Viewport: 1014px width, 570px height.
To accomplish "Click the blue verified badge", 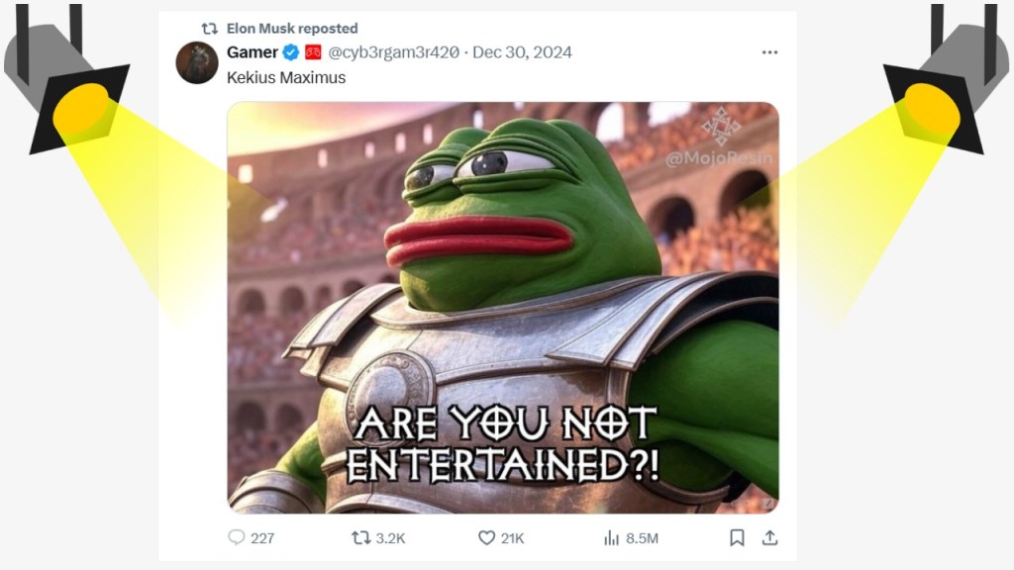I will pos(291,52).
